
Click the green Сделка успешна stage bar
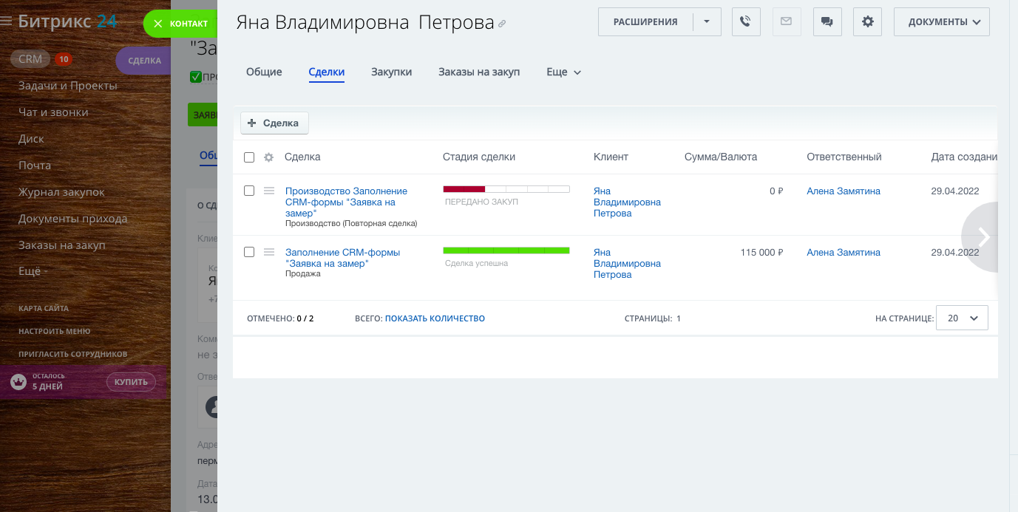[x=506, y=250]
